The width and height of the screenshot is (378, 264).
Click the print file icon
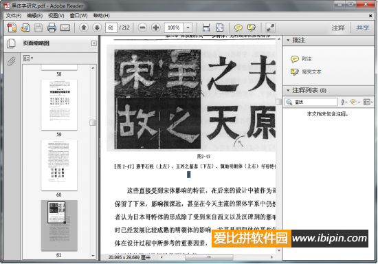[52, 27]
